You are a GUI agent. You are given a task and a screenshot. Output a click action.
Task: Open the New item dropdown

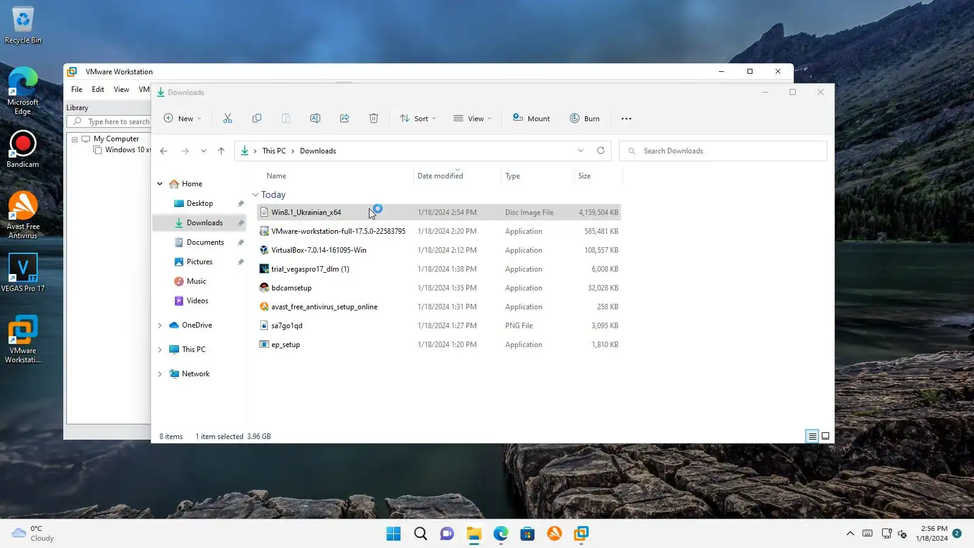point(182,119)
